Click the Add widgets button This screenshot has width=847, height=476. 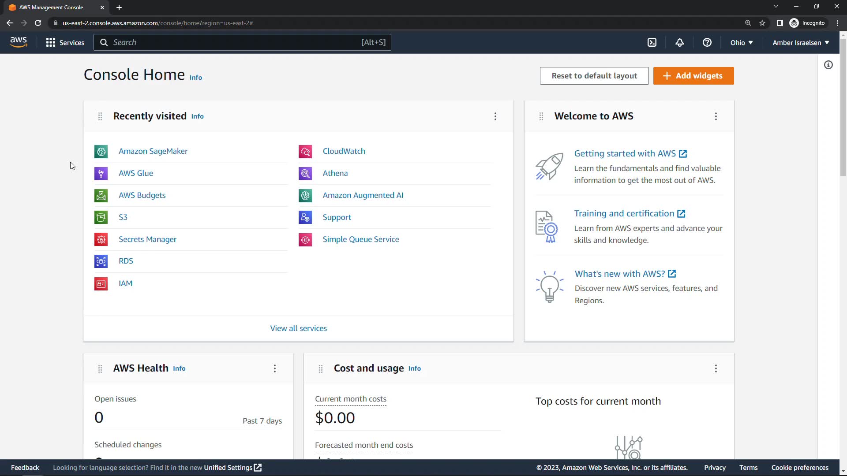tap(693, 76)
